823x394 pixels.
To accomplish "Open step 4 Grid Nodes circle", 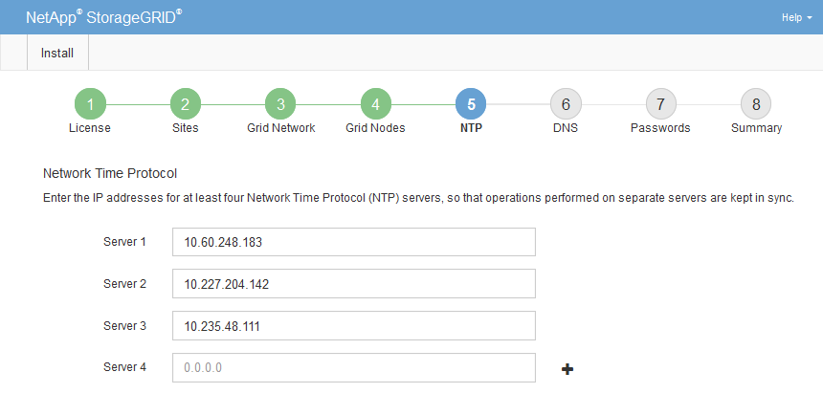I will click(375, 103).
